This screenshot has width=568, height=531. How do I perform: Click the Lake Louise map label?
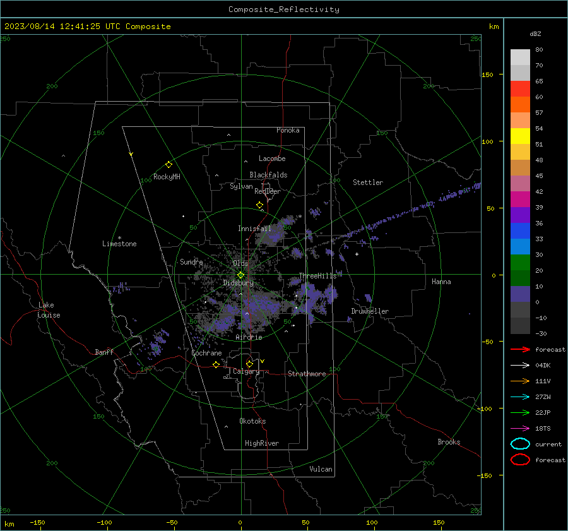(49, 310)
